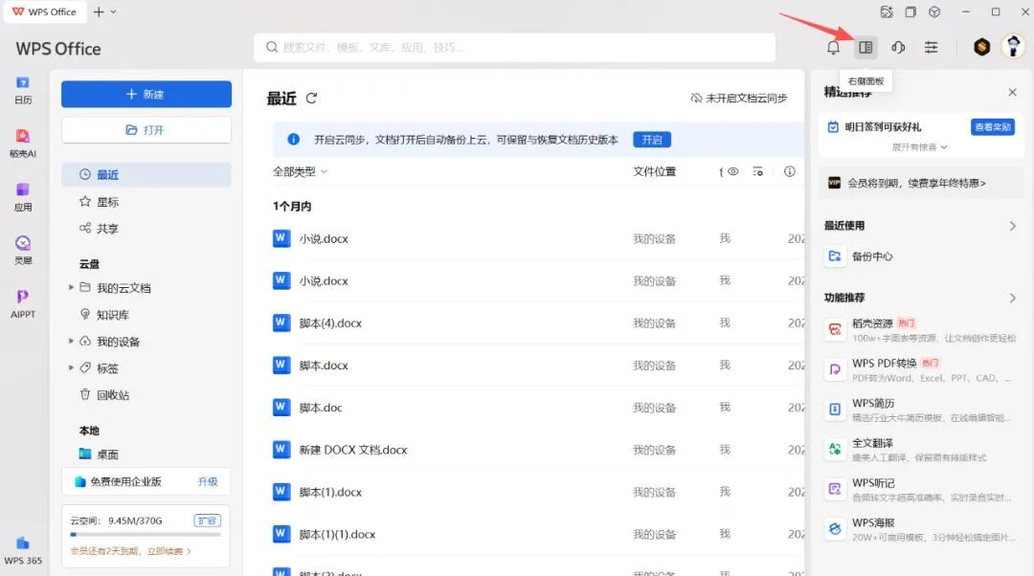Open the dropdown arrow beside new tab plus
This screenshot has width=1034, height=576.
coord(113,11)
